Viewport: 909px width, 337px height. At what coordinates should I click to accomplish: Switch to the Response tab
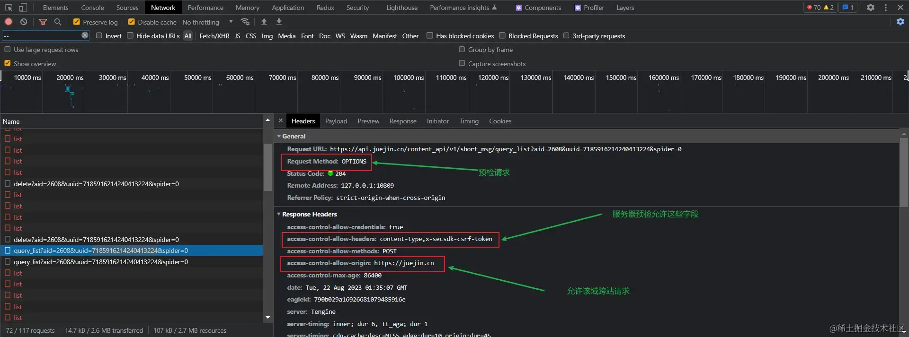coord(403,121)
